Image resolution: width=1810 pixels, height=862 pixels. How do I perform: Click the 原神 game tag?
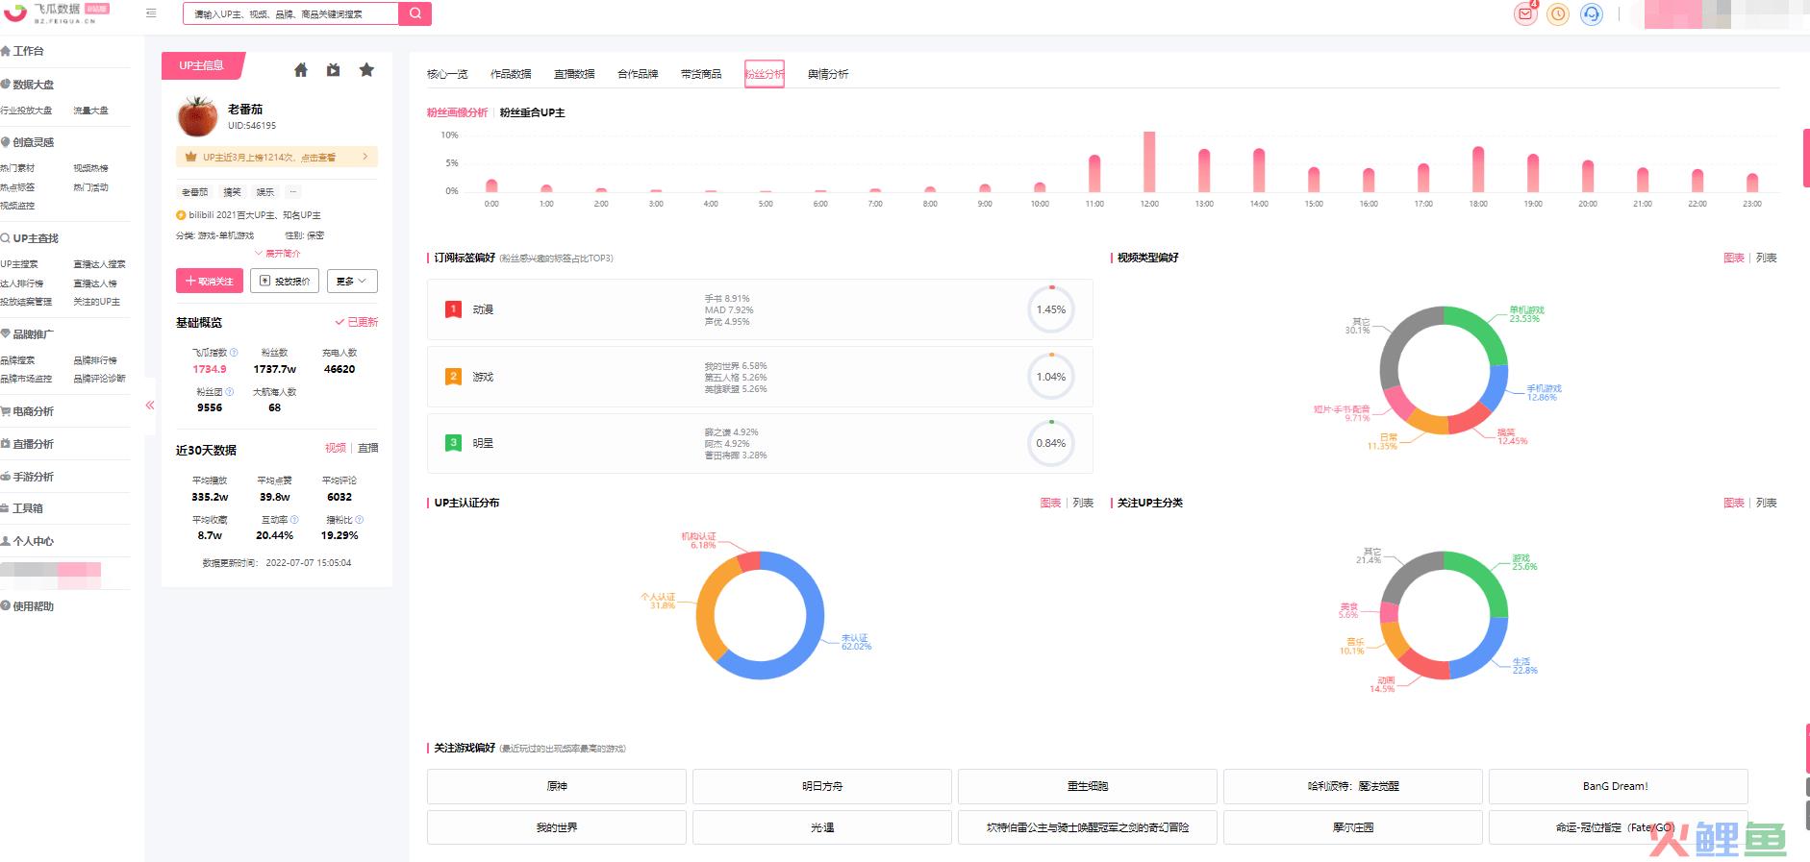557,786
